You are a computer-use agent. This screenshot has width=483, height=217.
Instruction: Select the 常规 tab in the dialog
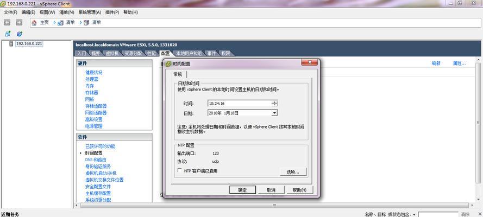178,74
